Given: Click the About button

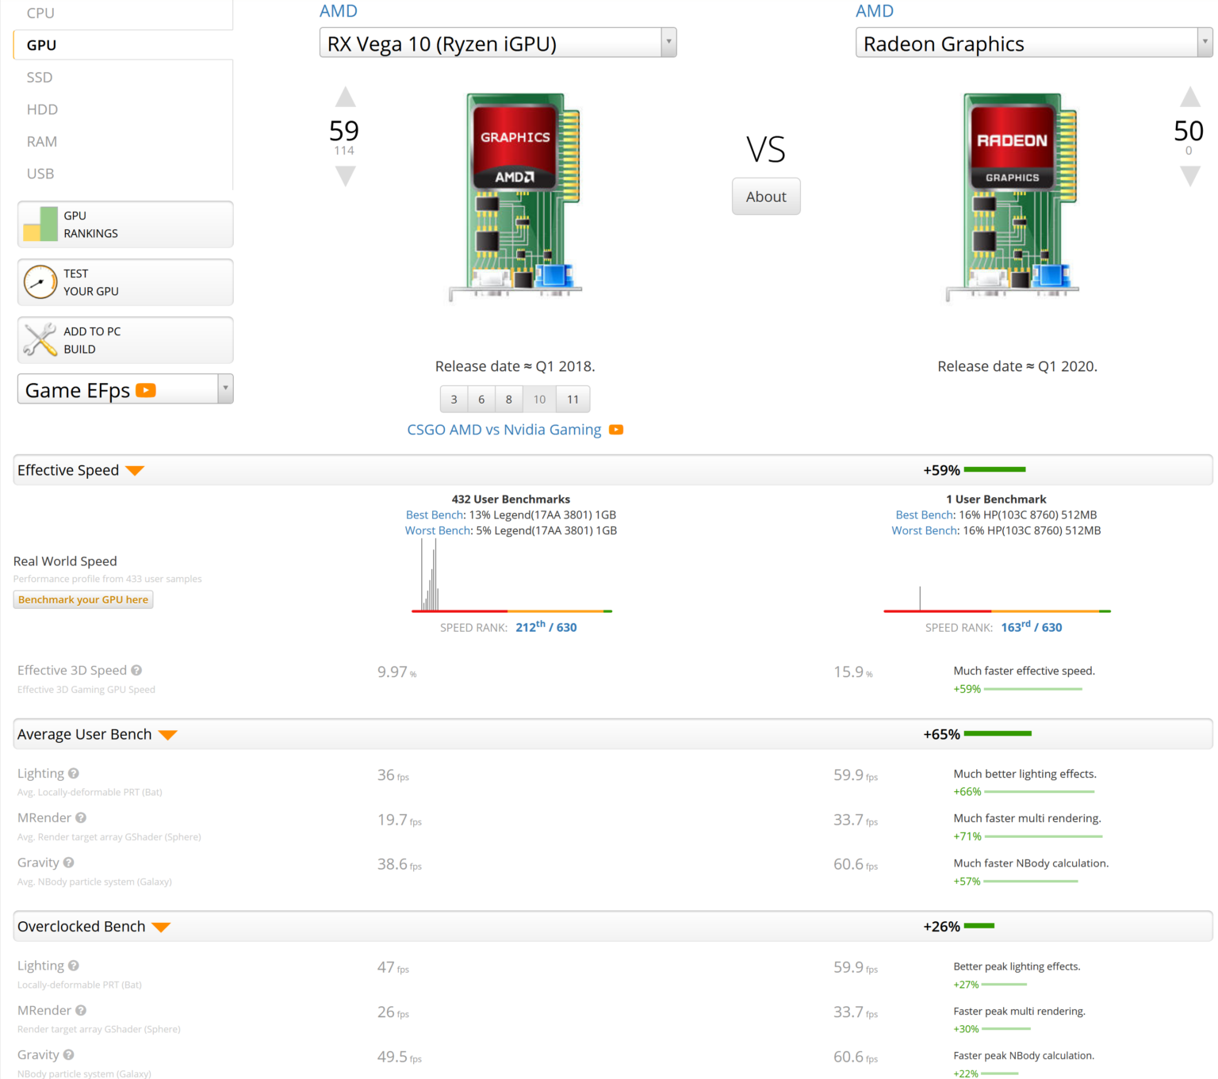Looking at the screenshot, I should 766,197.
